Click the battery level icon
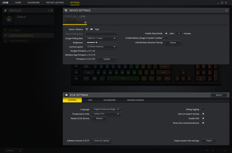This screenshot has height=153, width=232. pos(91,29)
